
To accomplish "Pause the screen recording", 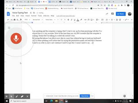I will (7, 96).
